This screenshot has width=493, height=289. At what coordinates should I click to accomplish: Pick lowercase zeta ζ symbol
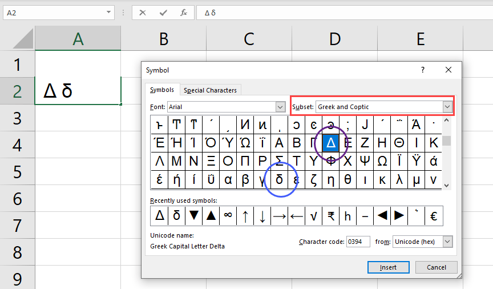[x=313, y=179]
